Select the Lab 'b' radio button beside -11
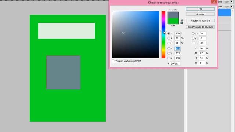 pyautogui.click(x=193, y=43)
